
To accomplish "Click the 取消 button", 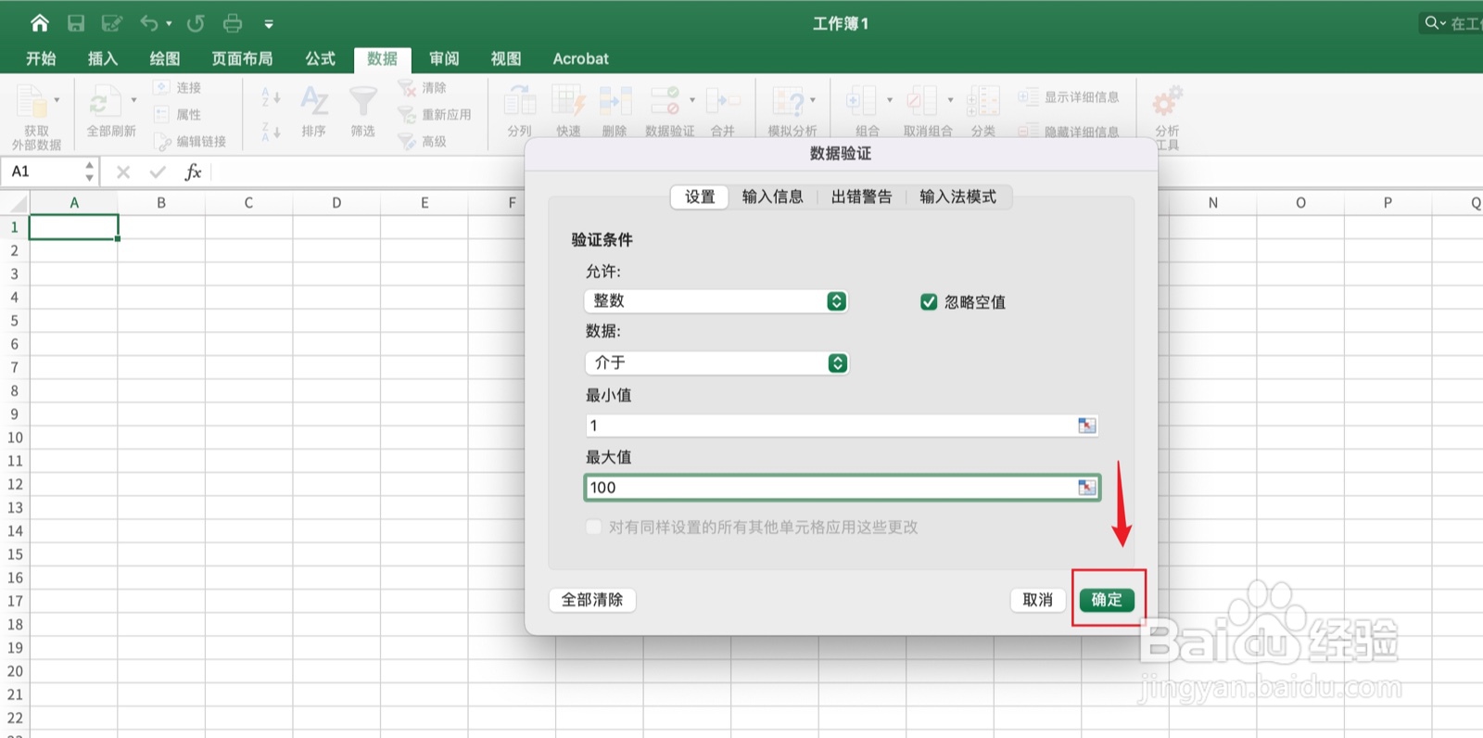I will coord(1037,600).
